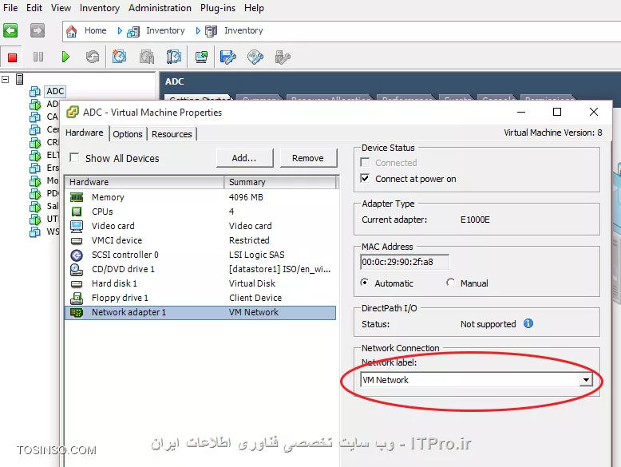Viewport: 621px width, 467px height.
Task: Maximize the Virtual Machine Properties dialog
Action: [557, 112]
